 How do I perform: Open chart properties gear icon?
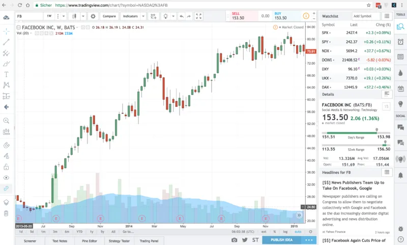pos(93,16)
